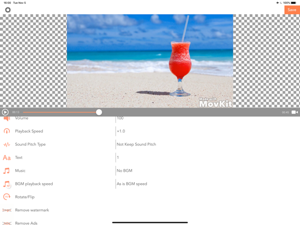Click the Remove Ads icon
300x225 pixels.
pos(7,223)
